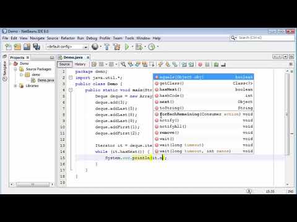Collapse the main method fold on line 4

[71, 90]
